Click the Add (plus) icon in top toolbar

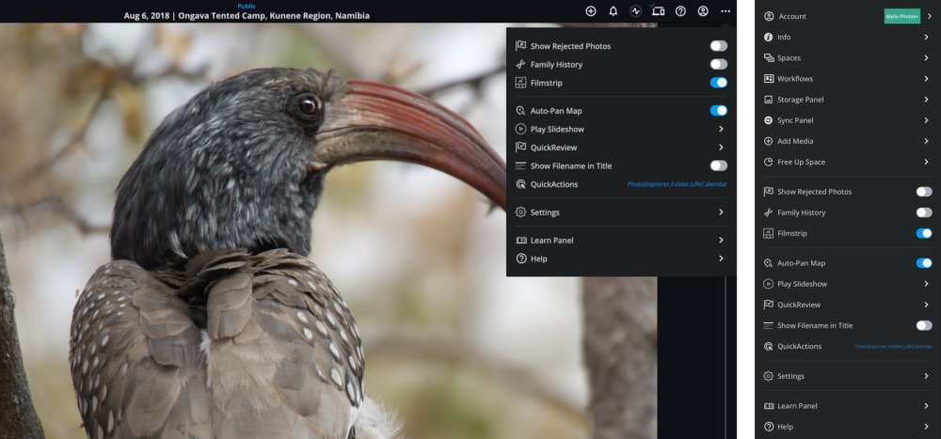[x=591, y=10]
